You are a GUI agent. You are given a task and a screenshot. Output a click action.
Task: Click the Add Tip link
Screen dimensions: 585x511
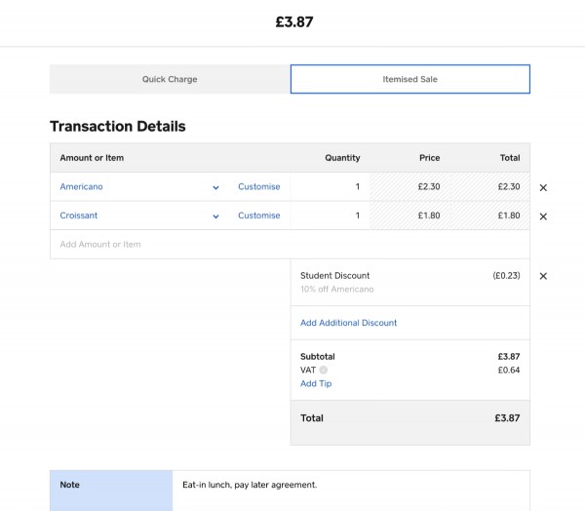click(x=316, y=384)
